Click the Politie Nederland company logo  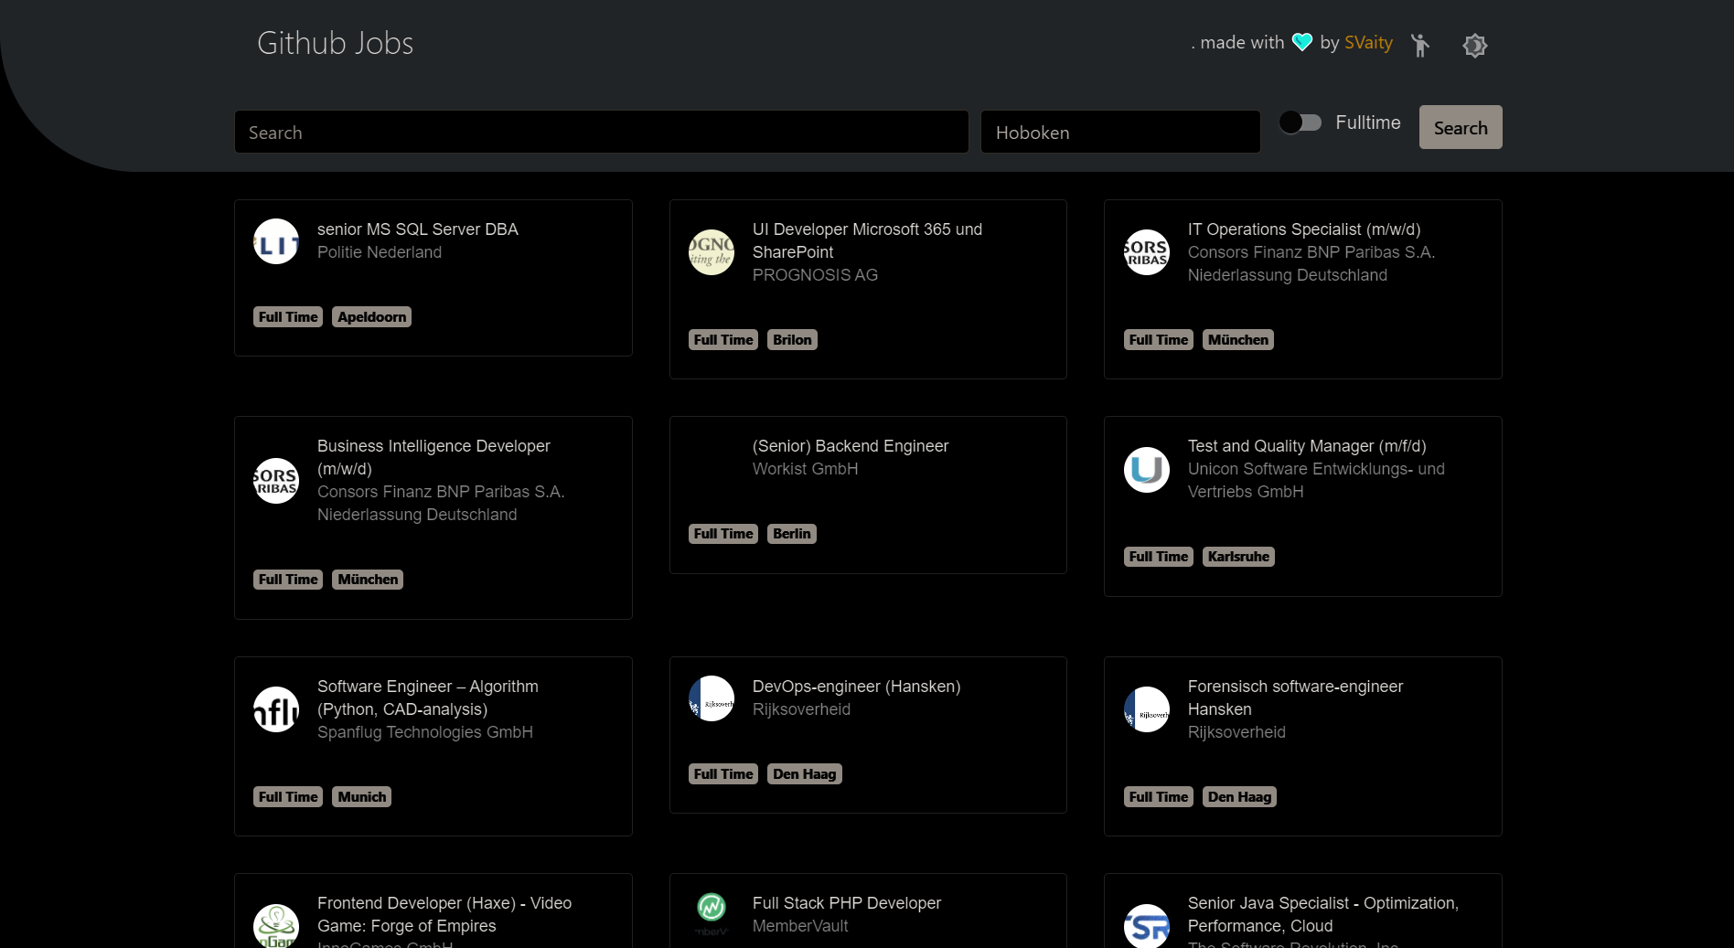coord(275,241)
